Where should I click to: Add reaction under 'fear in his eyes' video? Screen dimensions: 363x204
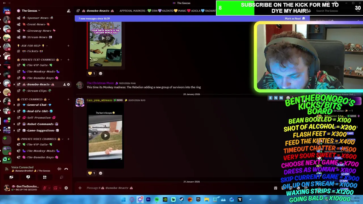pos(100,173)
